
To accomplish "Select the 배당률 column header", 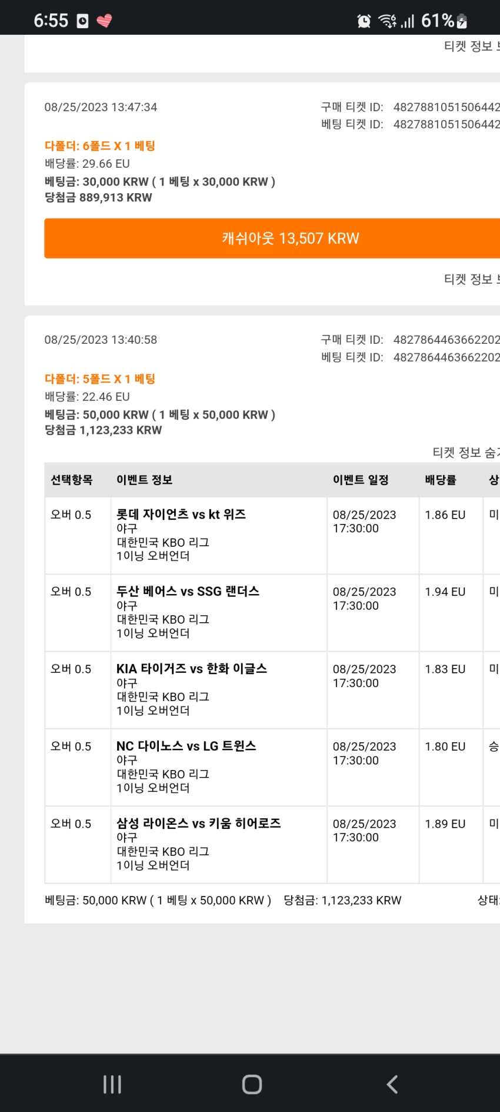I will 441,480.
